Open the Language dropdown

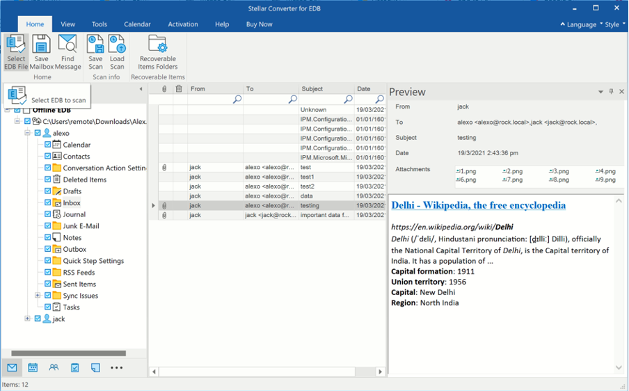[581, 24]
